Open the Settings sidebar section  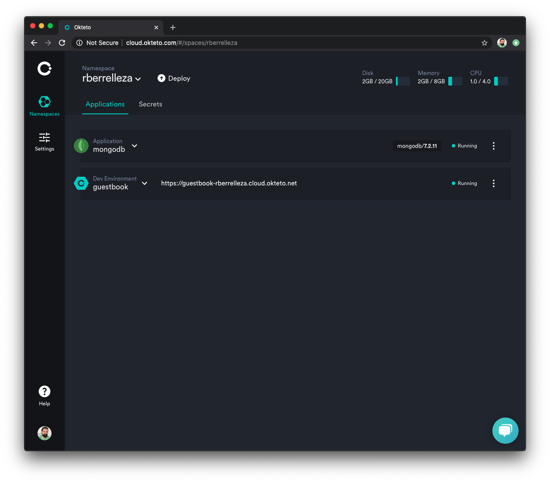(x=45, y=142)
